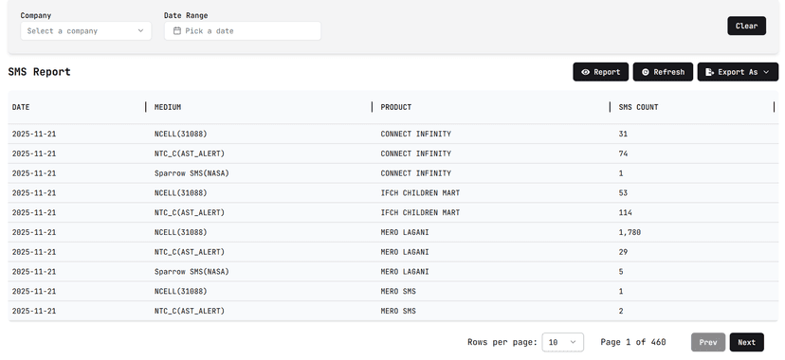Click the Pick a date field

243,31
